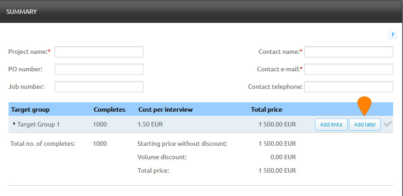Click the orange marker pin above Add later
The image size is (403, 196).
coord(365,106)
